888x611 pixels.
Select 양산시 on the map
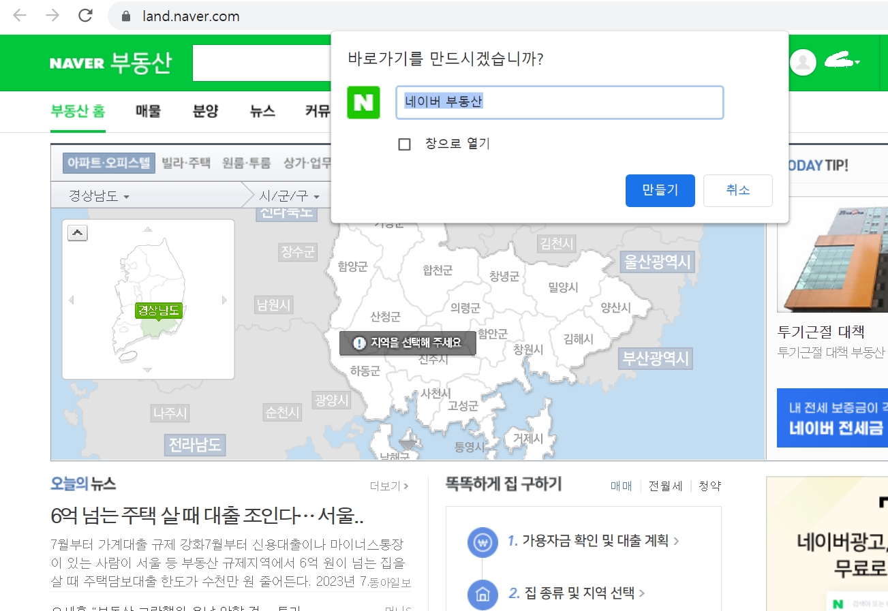coord(615,308)
